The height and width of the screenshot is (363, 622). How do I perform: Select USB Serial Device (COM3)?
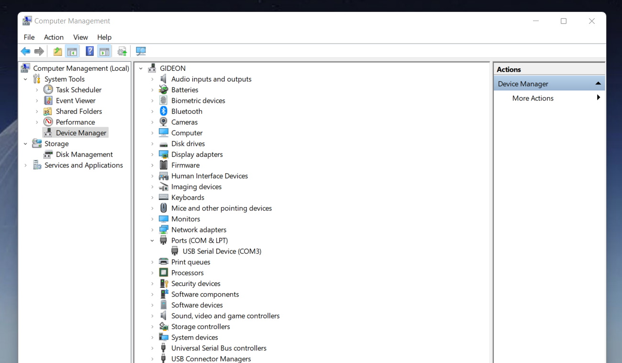[x=222, y=251]
